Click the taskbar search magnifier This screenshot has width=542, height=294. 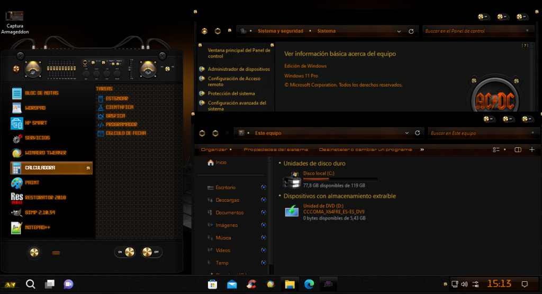30,284
